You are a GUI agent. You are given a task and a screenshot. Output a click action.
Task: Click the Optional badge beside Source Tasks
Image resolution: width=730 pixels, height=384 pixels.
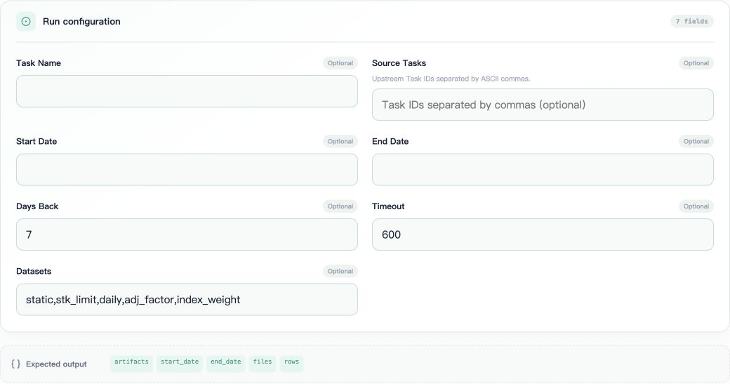click(696, 63)
